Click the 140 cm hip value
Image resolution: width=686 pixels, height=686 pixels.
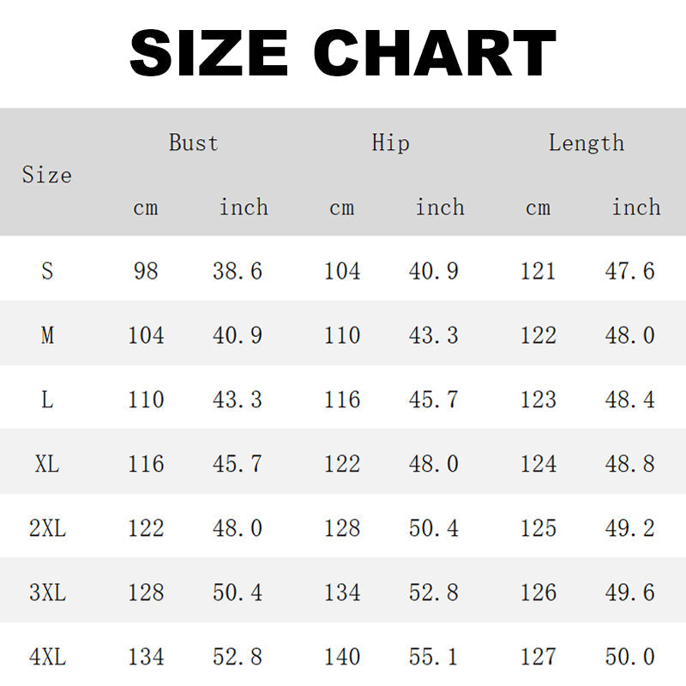(x=342, y=657)
